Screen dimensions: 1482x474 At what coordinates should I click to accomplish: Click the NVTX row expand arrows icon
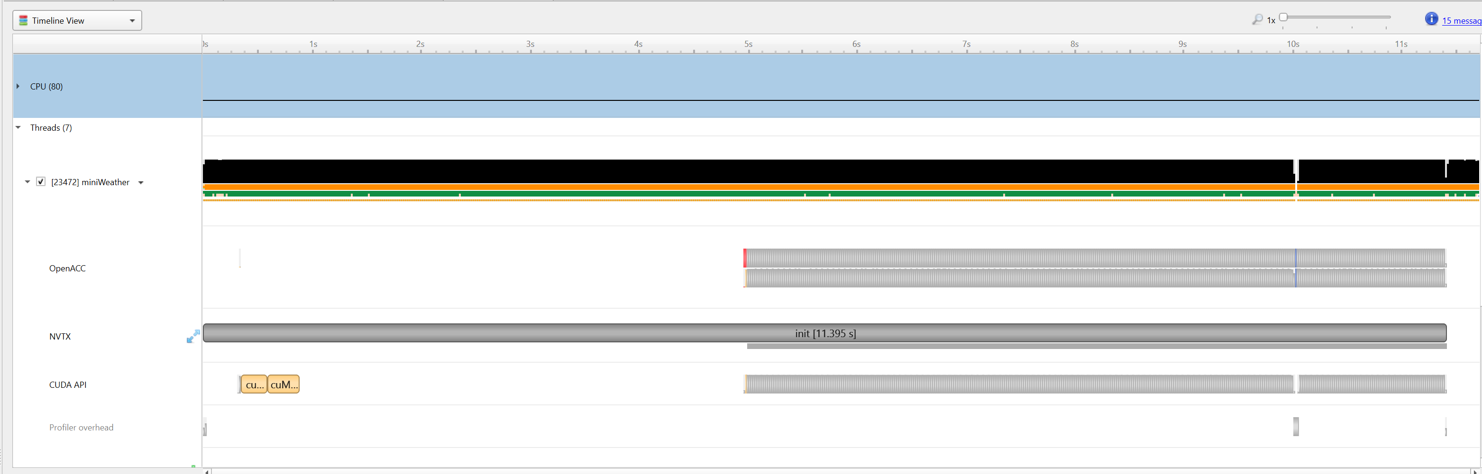[x=193, y=336]
